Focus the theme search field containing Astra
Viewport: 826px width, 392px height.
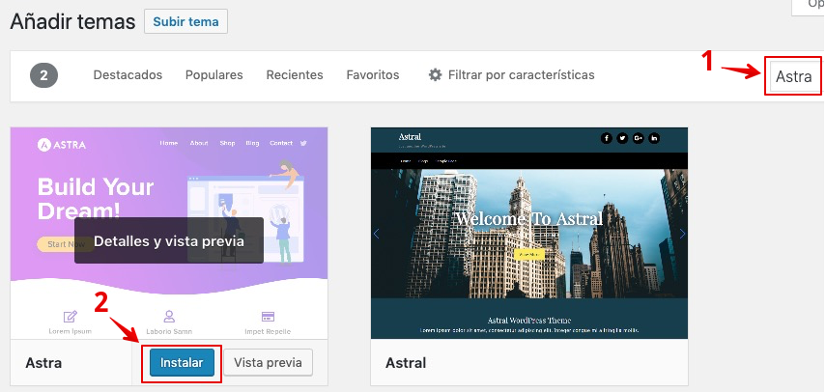(793, 76)
